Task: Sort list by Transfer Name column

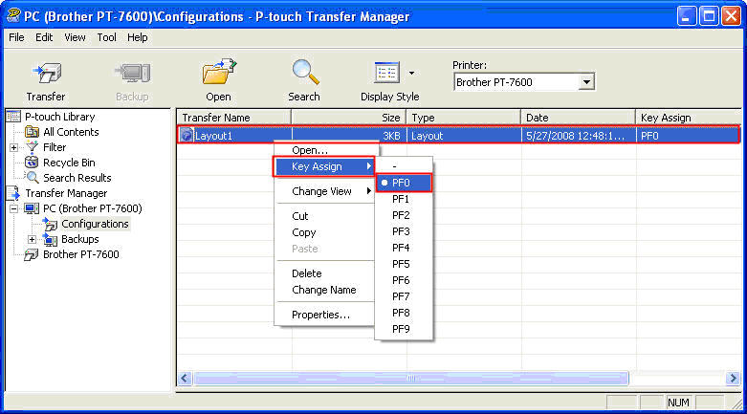Action: 233,118
